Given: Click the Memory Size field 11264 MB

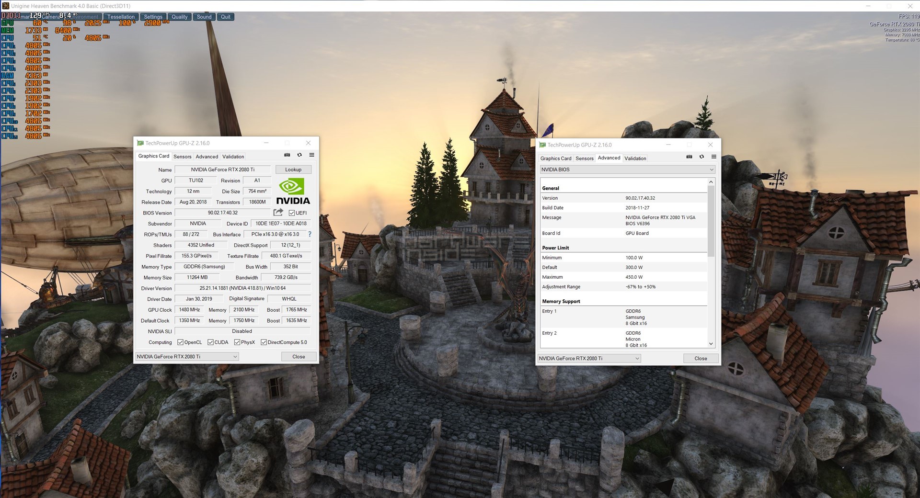Looking at the screenshot, I should tap(197, 277).
